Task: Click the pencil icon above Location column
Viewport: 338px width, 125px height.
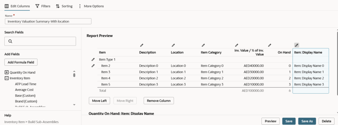Action: coord(173,45)
